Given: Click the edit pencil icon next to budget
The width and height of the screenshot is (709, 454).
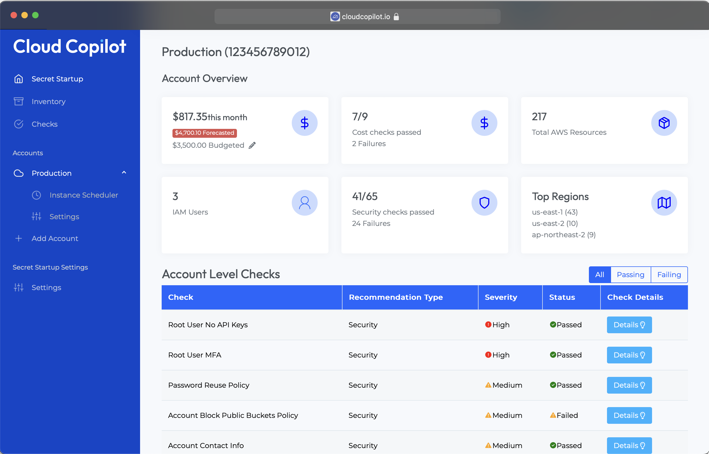Looking at the screenshot, I should click(252, 146).
